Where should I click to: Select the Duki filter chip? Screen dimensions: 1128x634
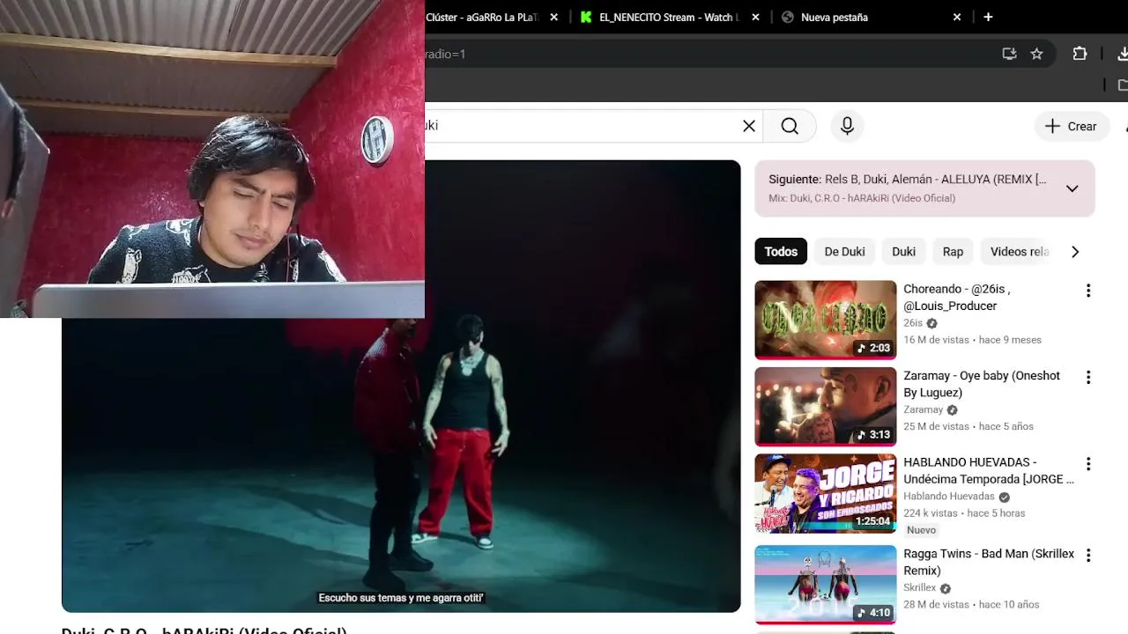point(903,252)
